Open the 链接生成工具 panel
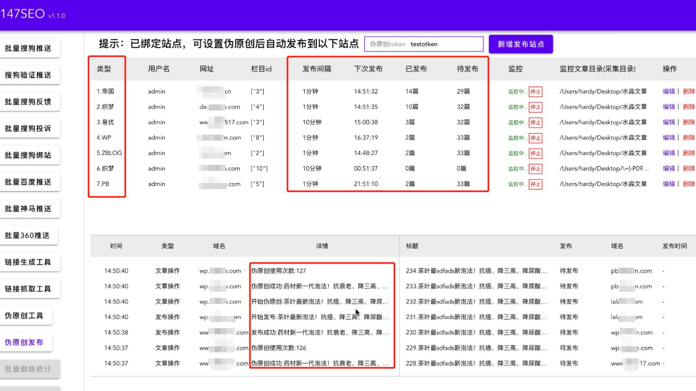The width and height of the screenshot is (696, 391). 30,262
